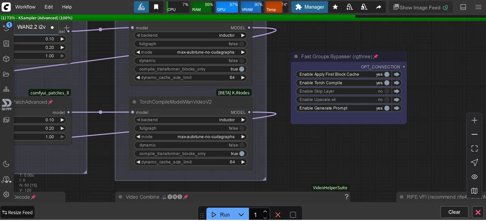Click the bookmark icon in top toolbar

(x=156, y=7)
